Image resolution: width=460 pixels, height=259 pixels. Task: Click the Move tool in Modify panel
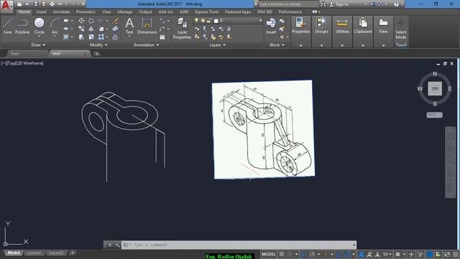pos(81,21)
